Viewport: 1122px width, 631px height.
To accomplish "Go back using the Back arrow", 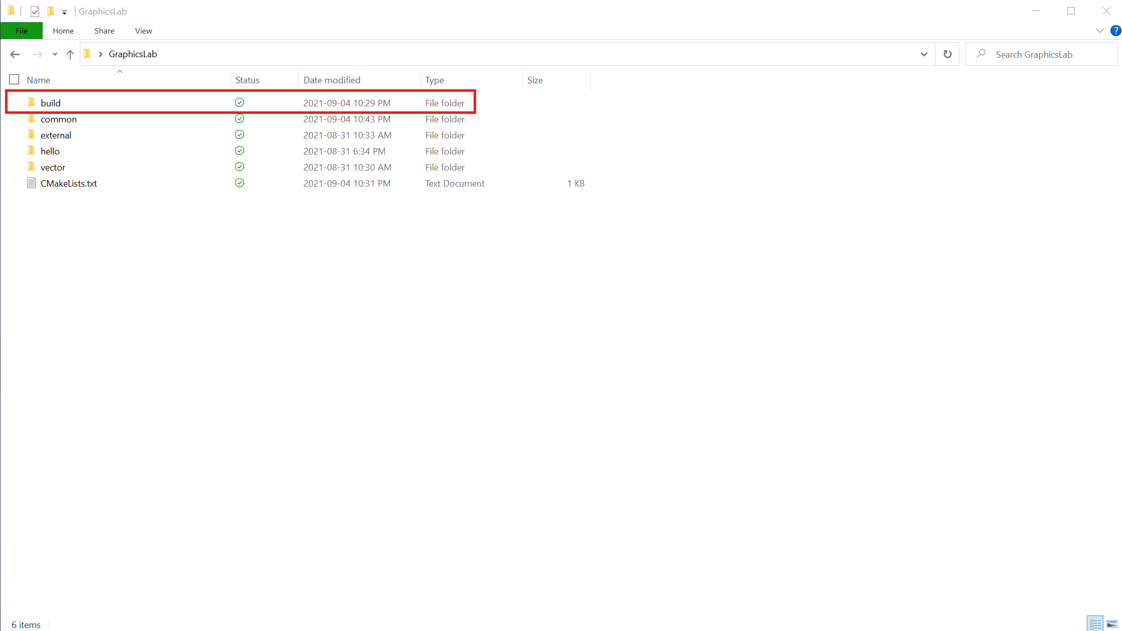I will (x=15, y=54).
